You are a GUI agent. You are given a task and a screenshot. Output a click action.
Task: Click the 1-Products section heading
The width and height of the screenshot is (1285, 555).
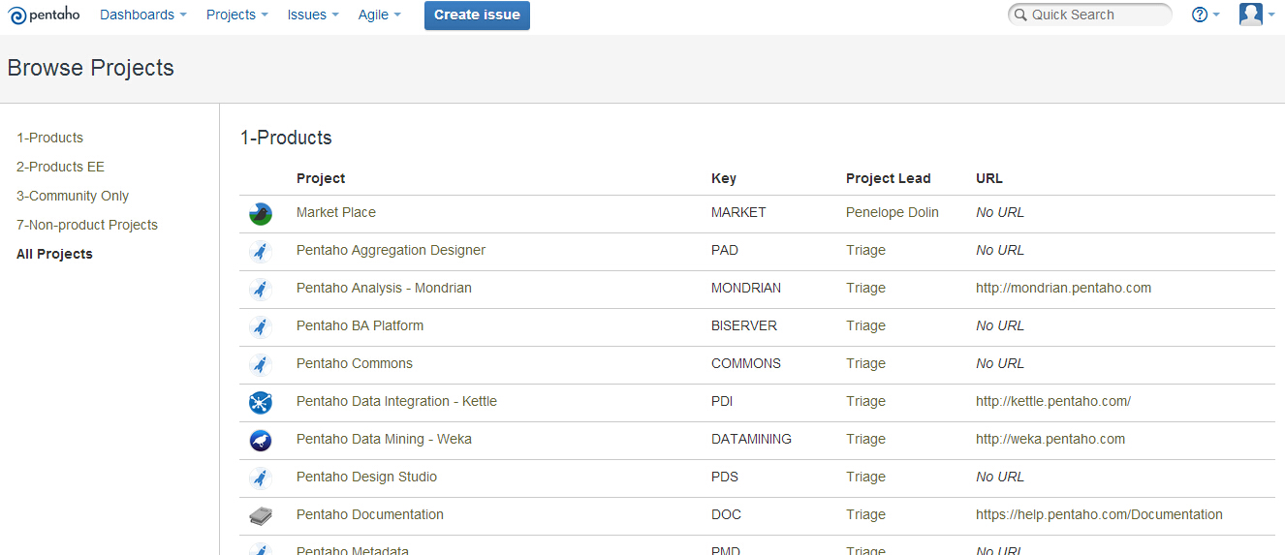point(286,138)
